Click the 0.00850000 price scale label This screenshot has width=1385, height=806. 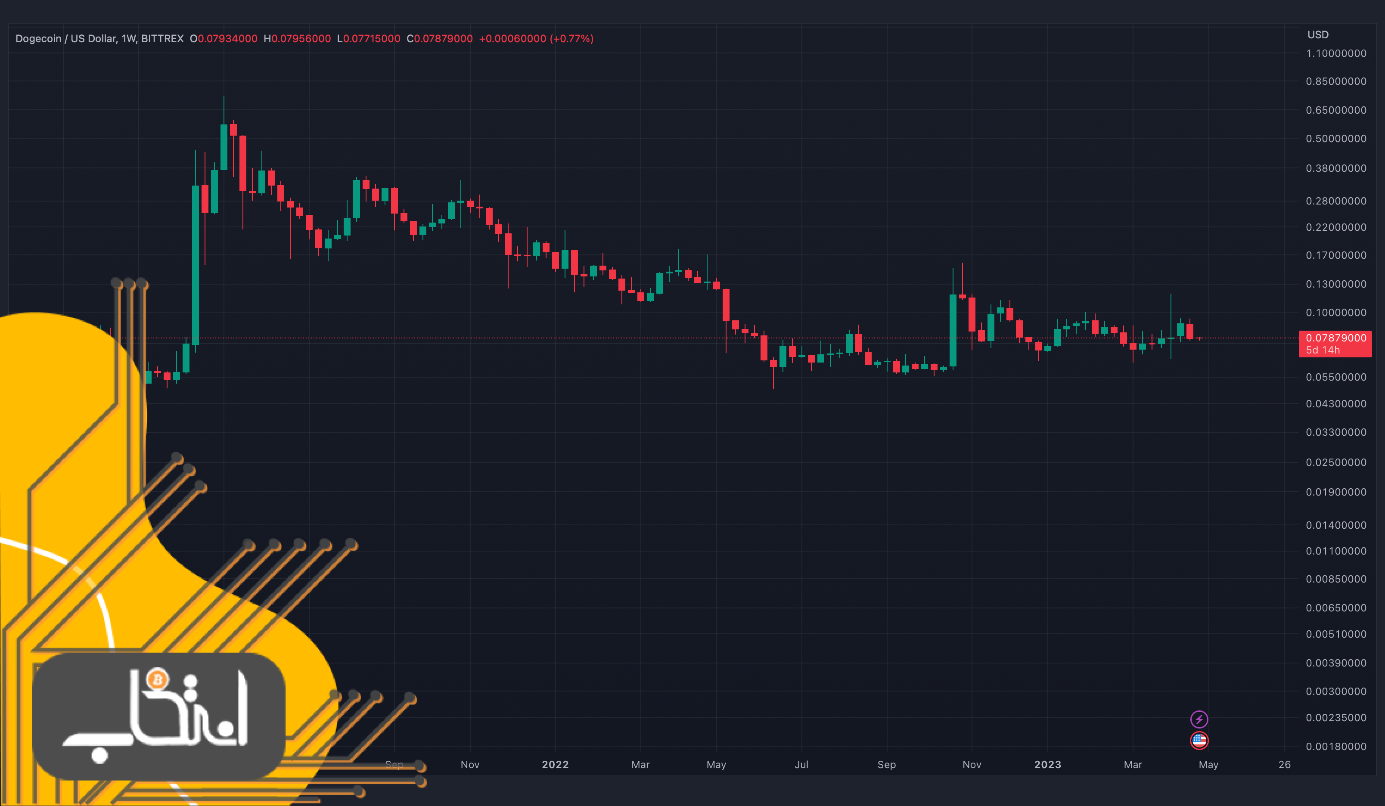[x=1335, y=579]
